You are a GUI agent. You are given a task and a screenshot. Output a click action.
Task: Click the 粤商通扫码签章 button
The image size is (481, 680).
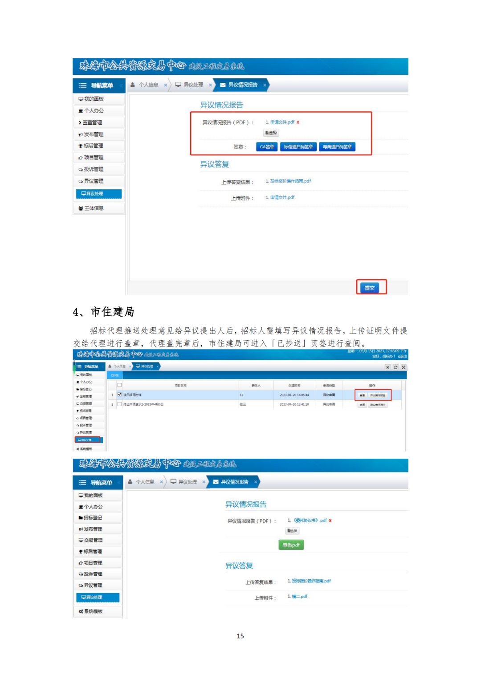(x=337, y=147)
